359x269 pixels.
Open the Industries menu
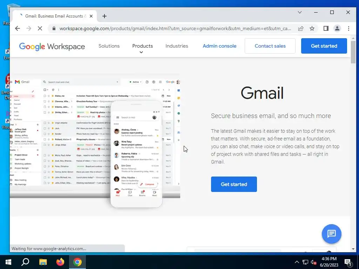pos(177,46)
